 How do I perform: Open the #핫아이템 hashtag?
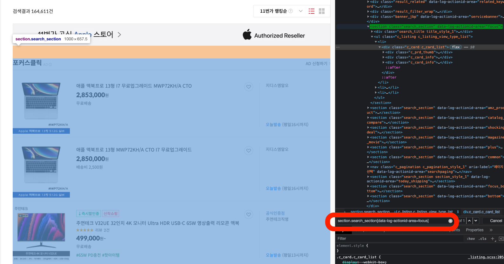111,255
